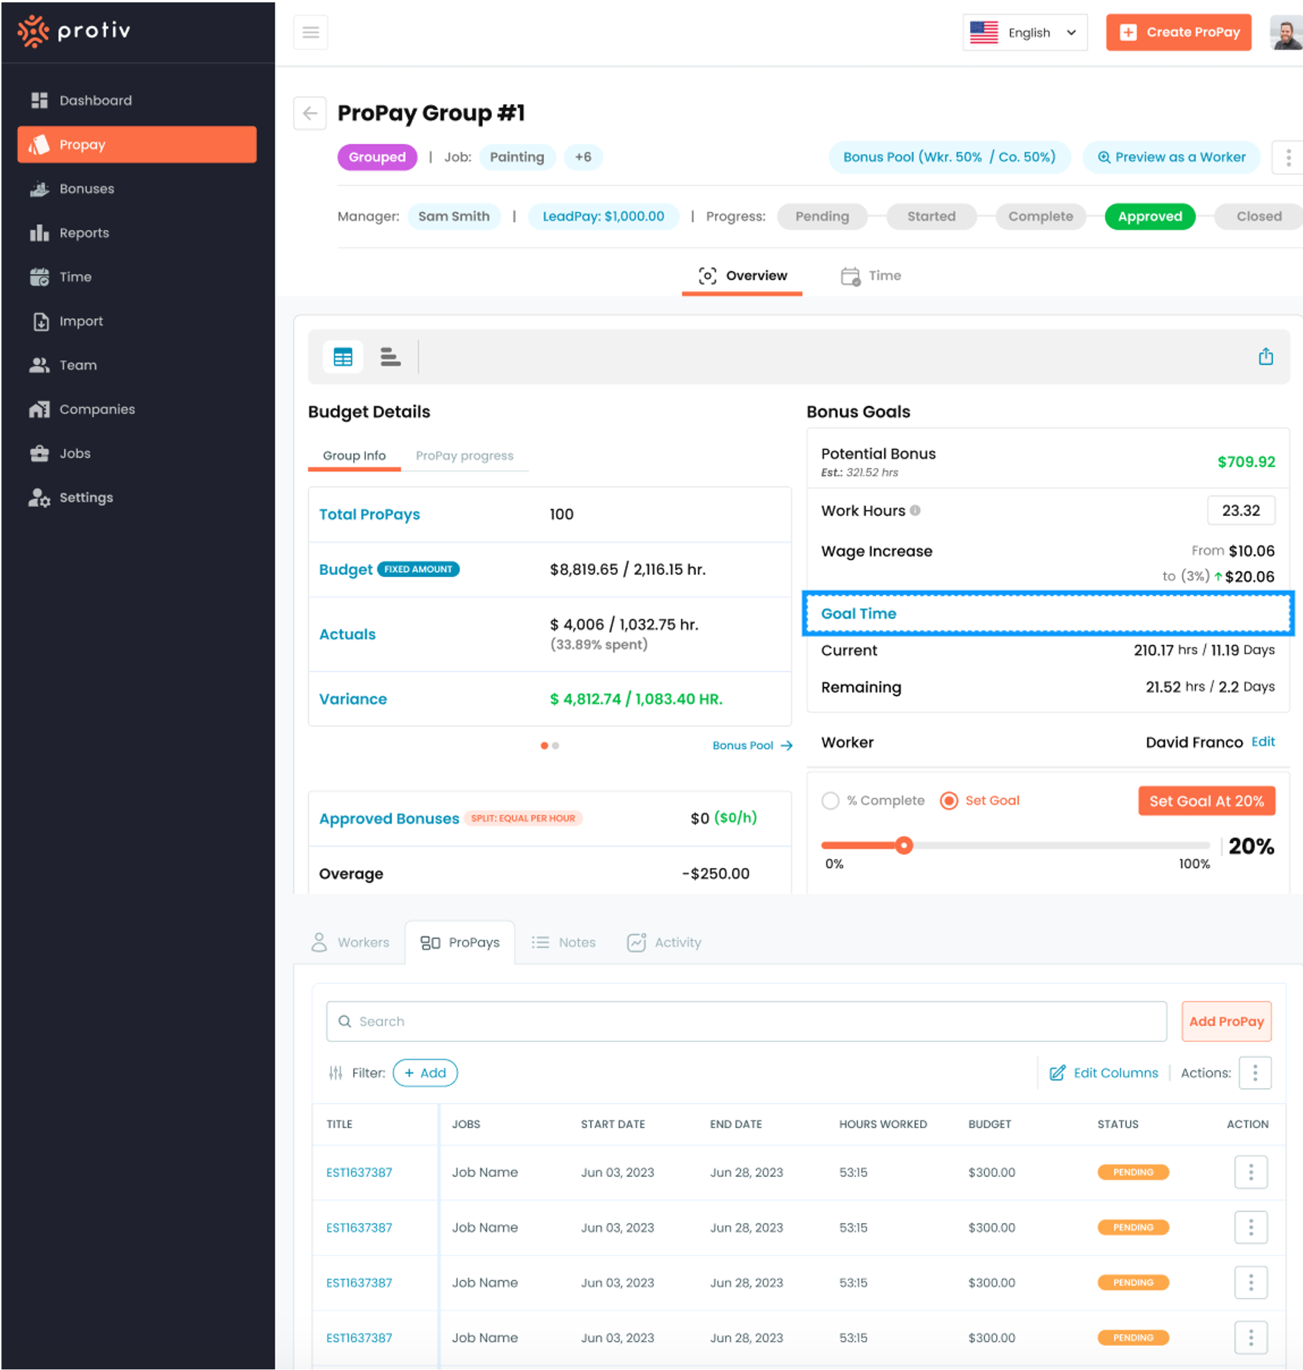Open Bonuses in the sidebar
1303x1370 pixels.
86,189
